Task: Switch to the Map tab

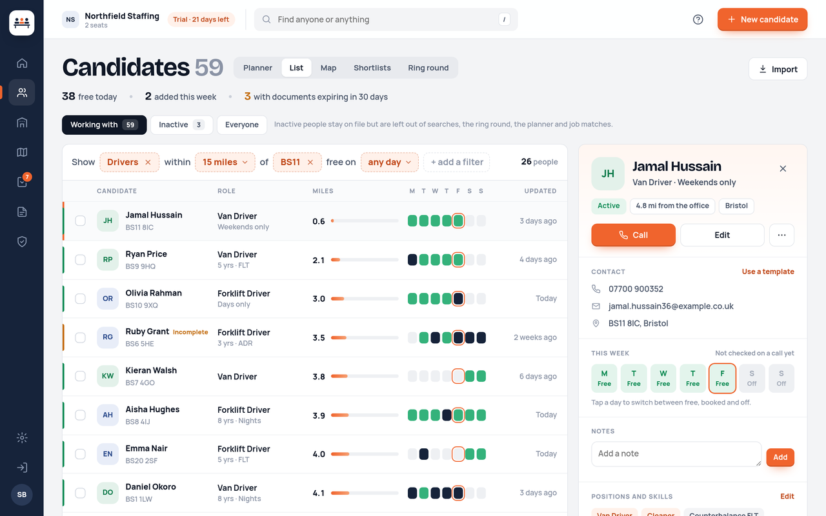Action: point(328,68)
